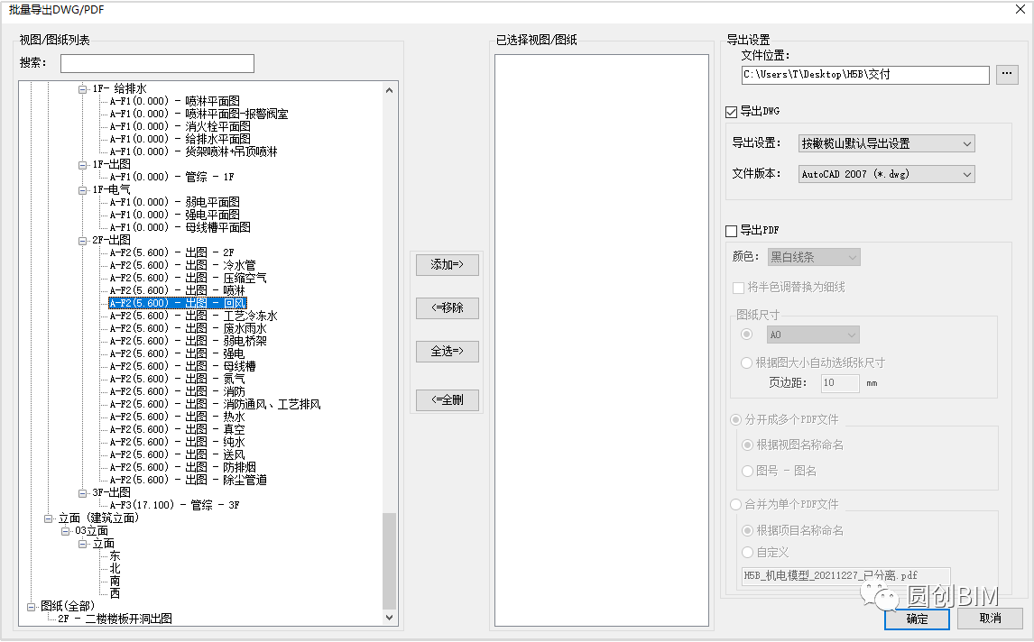Select 图号 - 图名 naming radio button

[747, 471]
